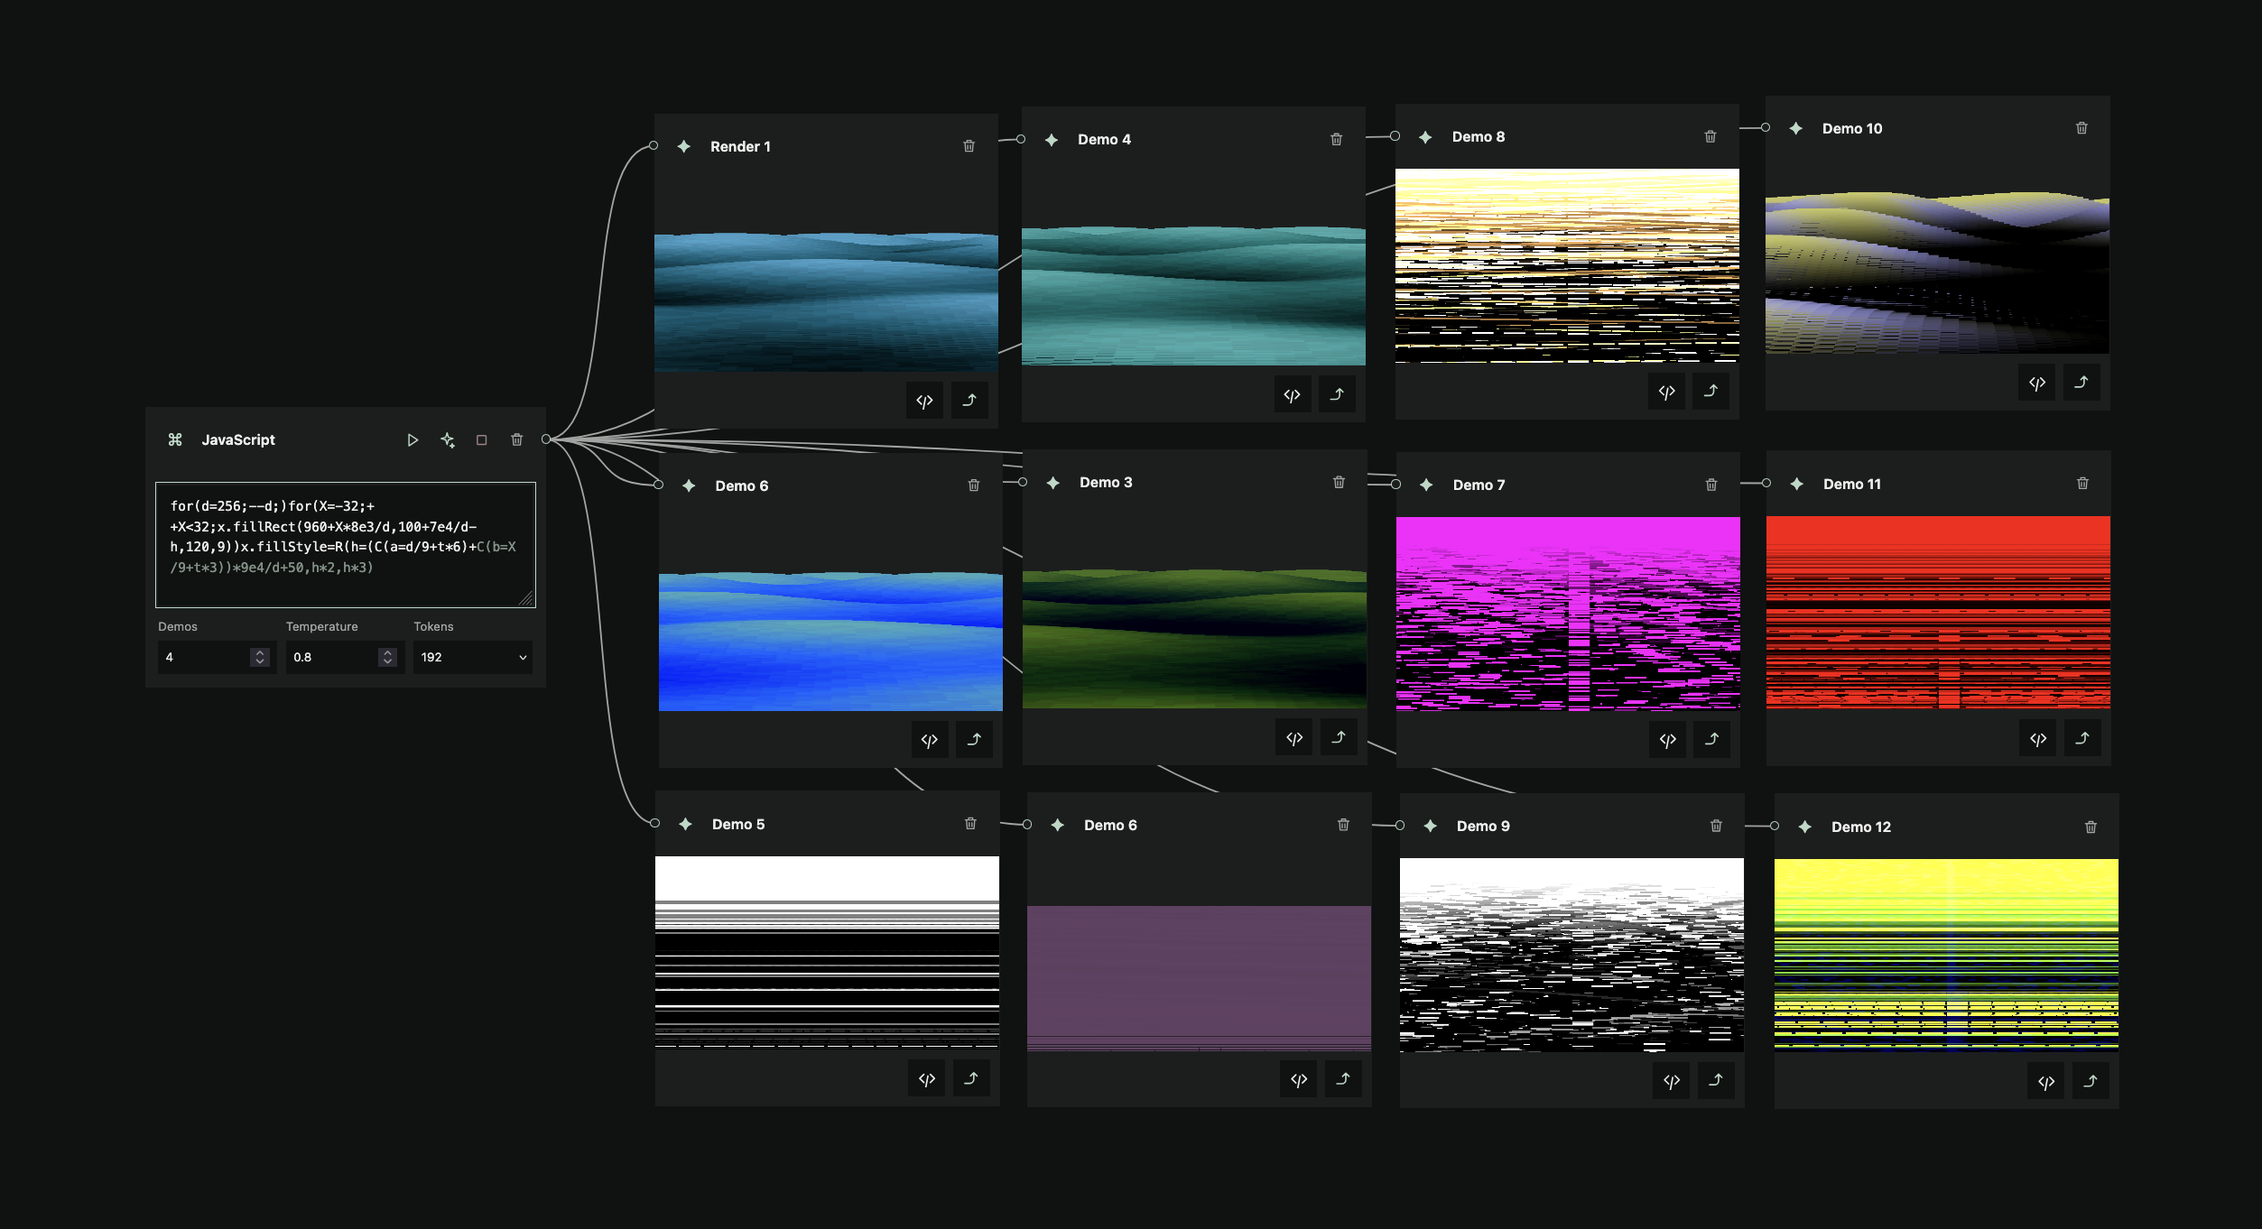Click the Demo 3 green hills preview

[1194, 638]
